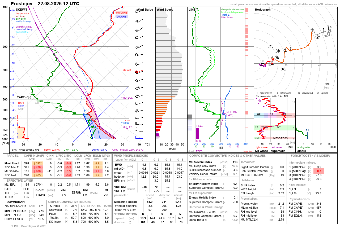The image size is (340, 228).
Task: Select the 'SRH RM' row label
Action: pos(120,187)
